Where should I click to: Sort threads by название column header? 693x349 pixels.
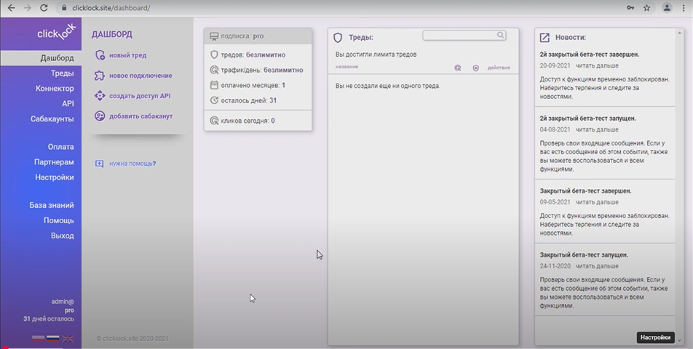(346, 68)
